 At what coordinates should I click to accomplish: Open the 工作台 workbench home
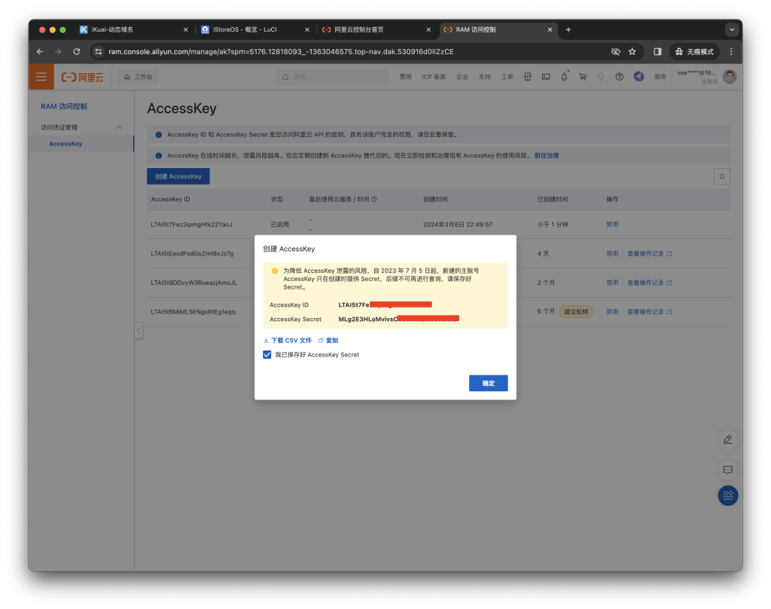(139, 77)
